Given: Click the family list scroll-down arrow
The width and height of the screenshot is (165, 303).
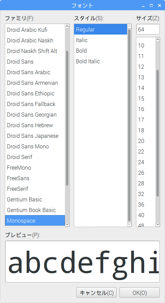Looking at the screenshot, I should point(67,224).
